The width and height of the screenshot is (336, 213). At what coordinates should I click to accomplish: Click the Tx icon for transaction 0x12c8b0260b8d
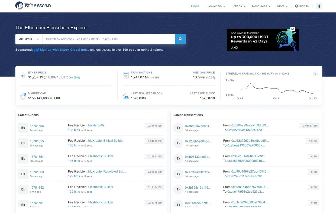178,143
